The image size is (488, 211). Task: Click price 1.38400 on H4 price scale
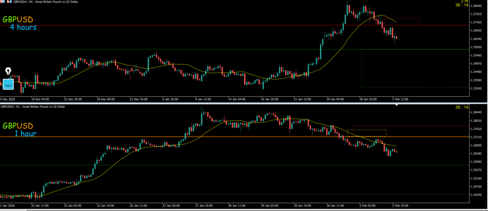pyautogui.click(x=477, y=6)
